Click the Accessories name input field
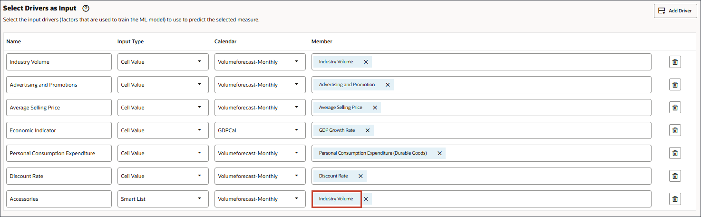This screenshot has height=217, width=701. 59,199
